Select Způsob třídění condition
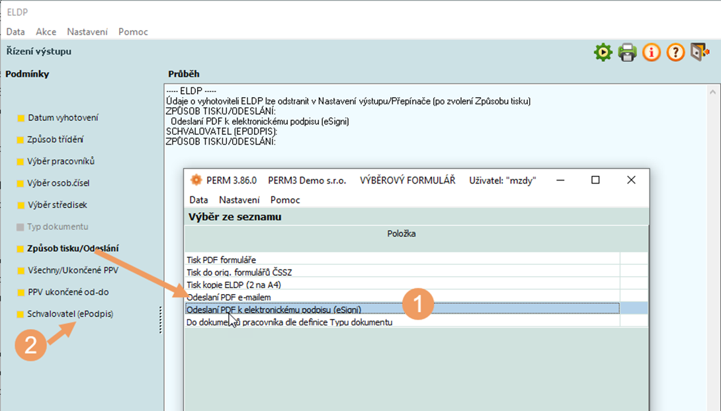Screen dimensions: 721x411 pos(55,139)
